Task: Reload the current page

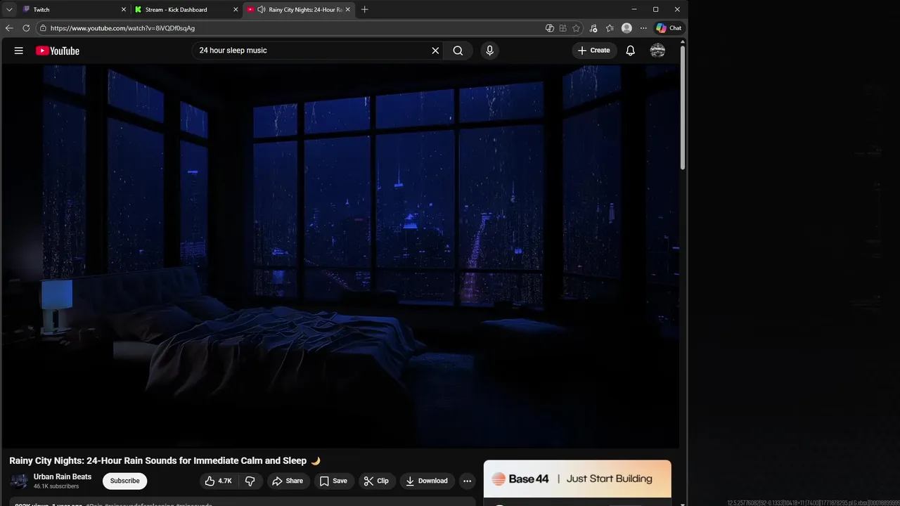Action: (26, 28)
